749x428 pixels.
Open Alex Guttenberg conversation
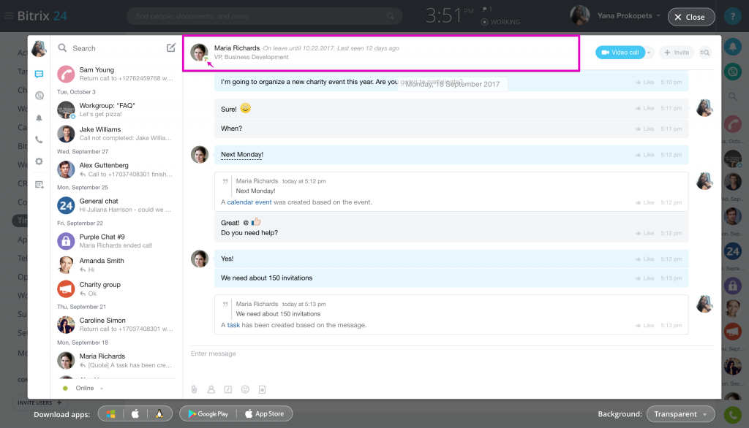115,169
